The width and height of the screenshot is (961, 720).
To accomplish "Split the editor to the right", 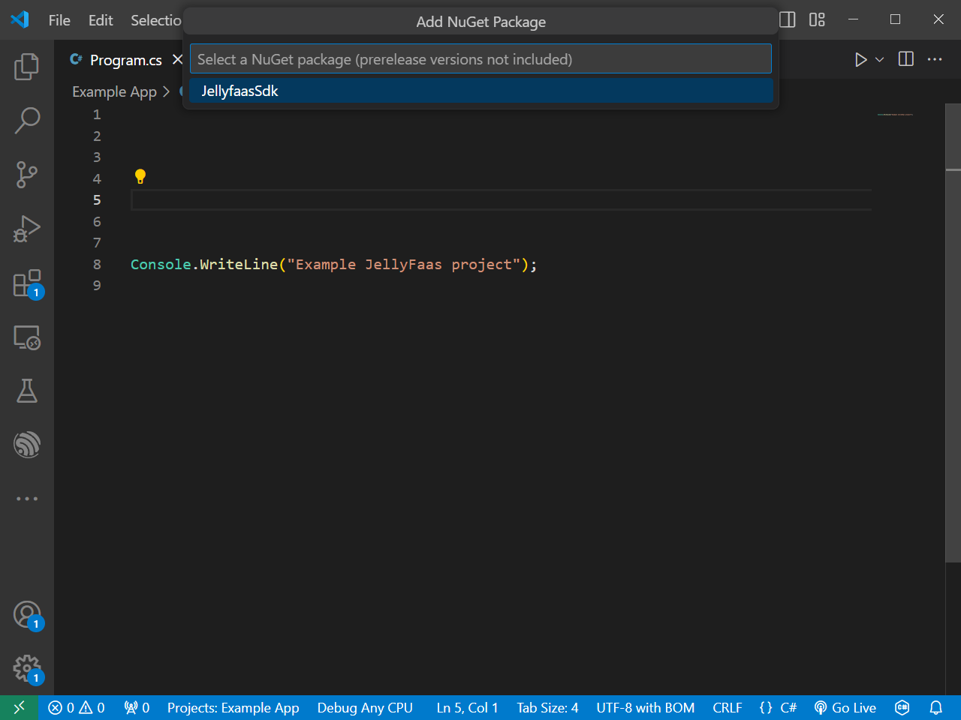I will (x=906, y=59).
